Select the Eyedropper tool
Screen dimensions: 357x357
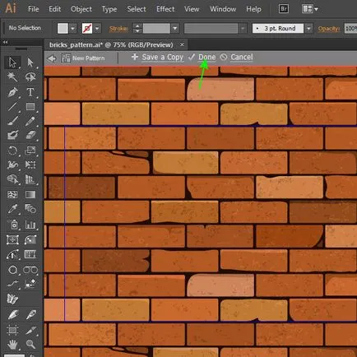click(12, 209)
